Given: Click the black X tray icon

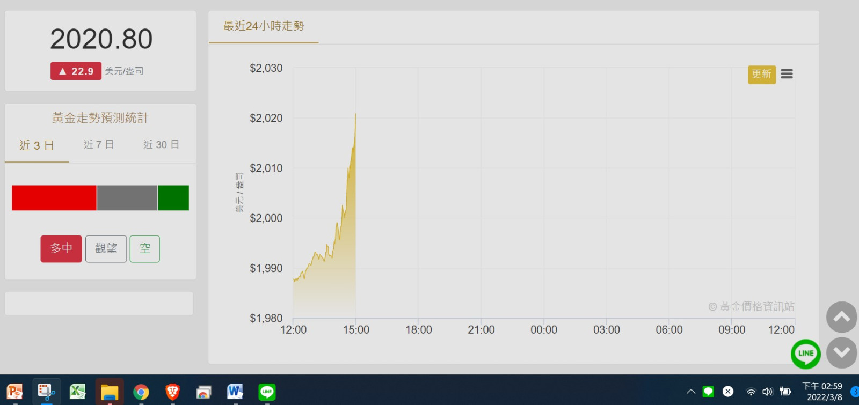Looking at the screenshot, I should coord(728,392).
